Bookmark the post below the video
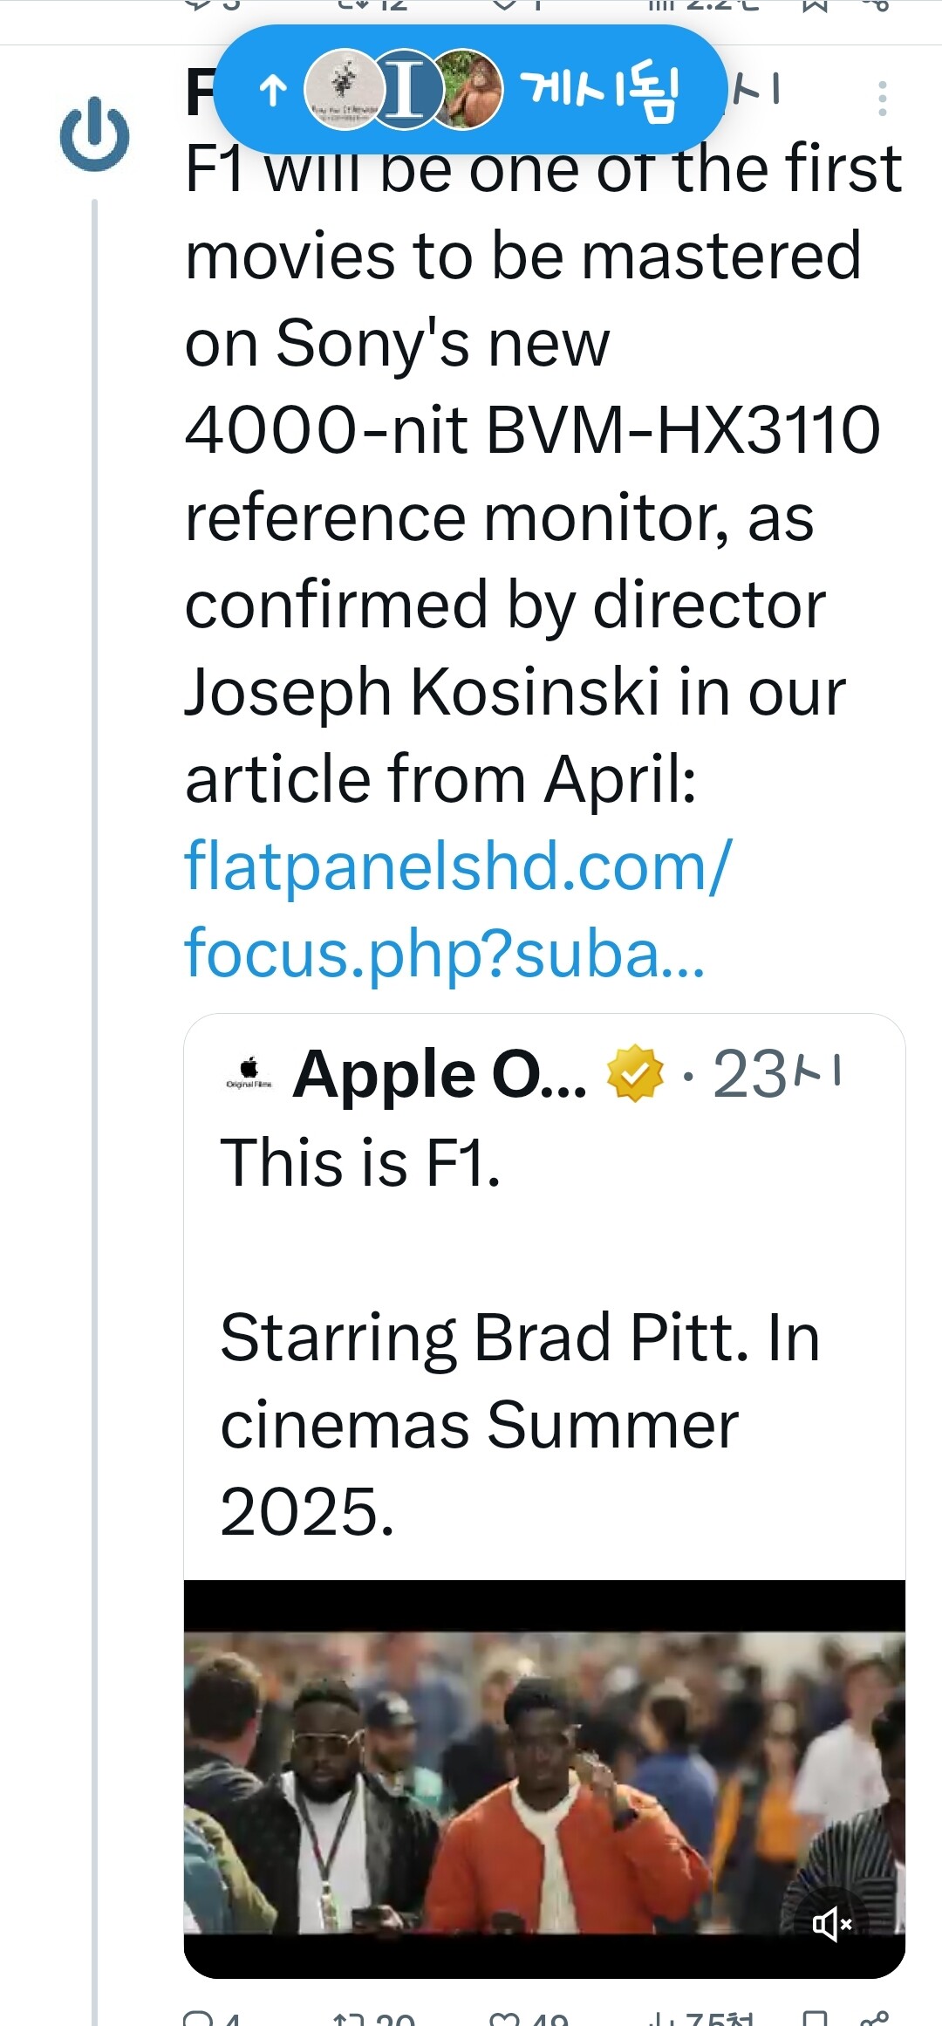Viewport: 942px width, 2026px height. click(815, 2019)
